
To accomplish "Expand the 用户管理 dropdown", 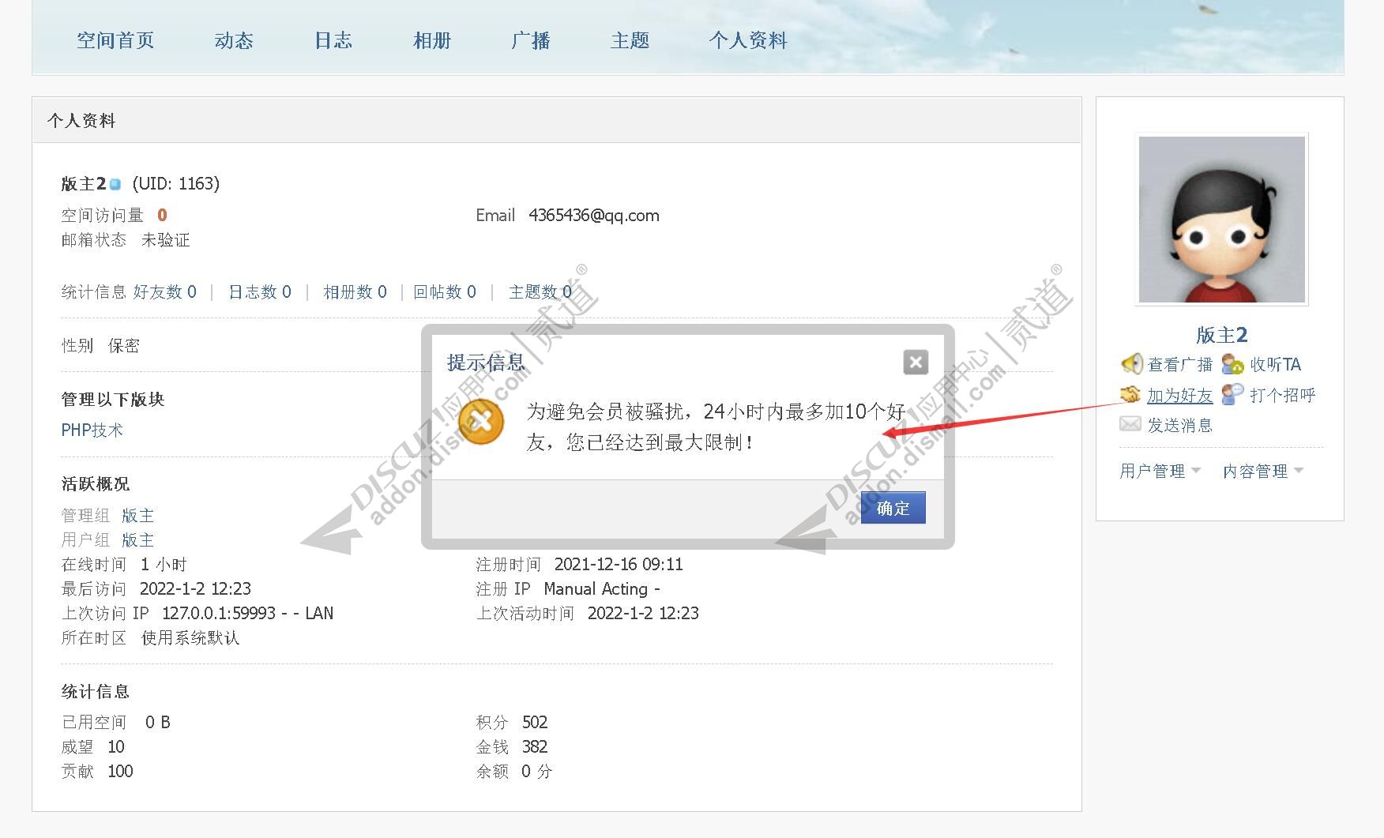I will (1160, 471).
